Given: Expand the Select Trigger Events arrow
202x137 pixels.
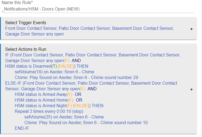Looking at the screenshot, I should click(191, 29).
